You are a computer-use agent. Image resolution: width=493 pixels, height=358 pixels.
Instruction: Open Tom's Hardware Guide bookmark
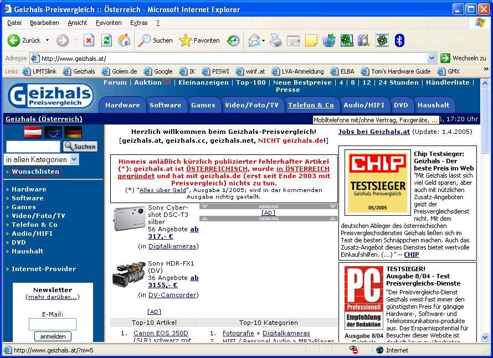click(x=396, y=71)
